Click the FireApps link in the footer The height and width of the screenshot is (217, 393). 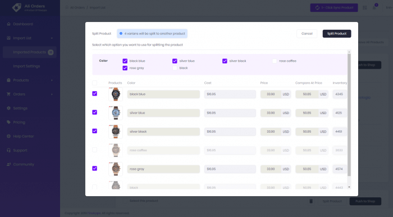[x=94, y=213]
